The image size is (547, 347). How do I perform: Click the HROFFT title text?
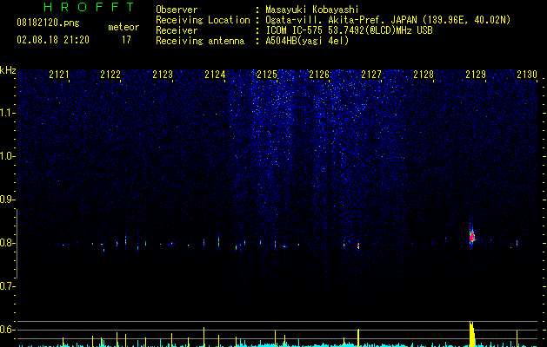click(x=89, y=7)
